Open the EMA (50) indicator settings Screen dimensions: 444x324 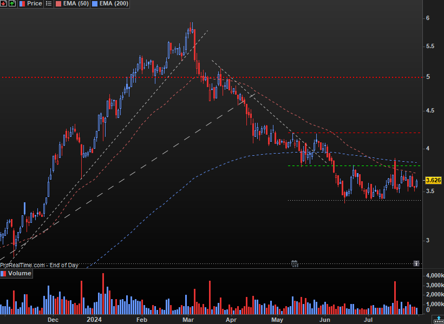pos(75,4)
